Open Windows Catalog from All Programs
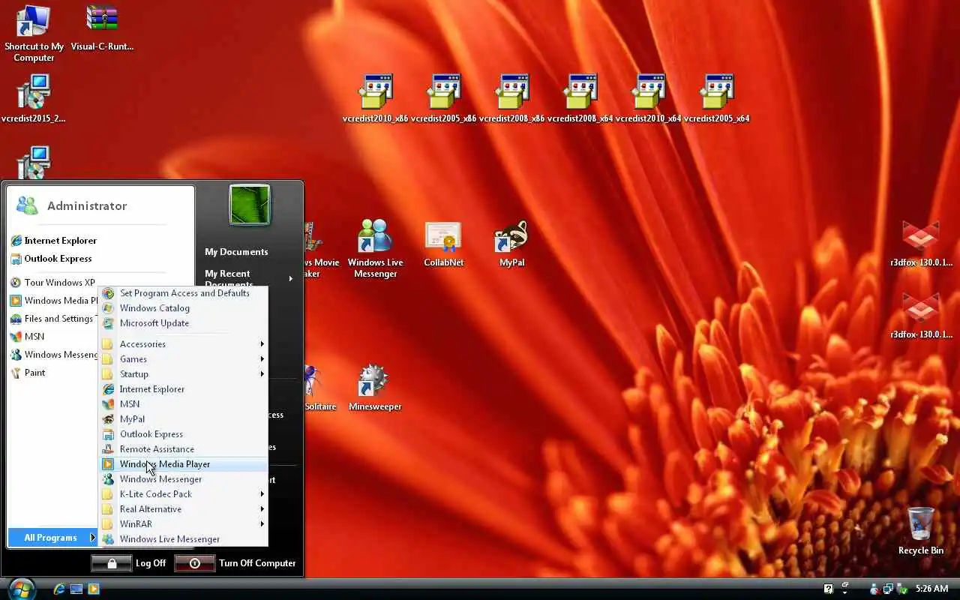This screenshot has height=600, width=960. point(184,308)
